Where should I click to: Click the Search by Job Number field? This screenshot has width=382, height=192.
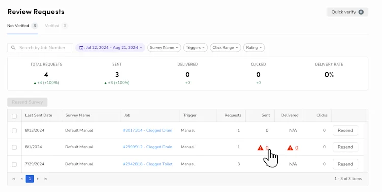(40, 48)
